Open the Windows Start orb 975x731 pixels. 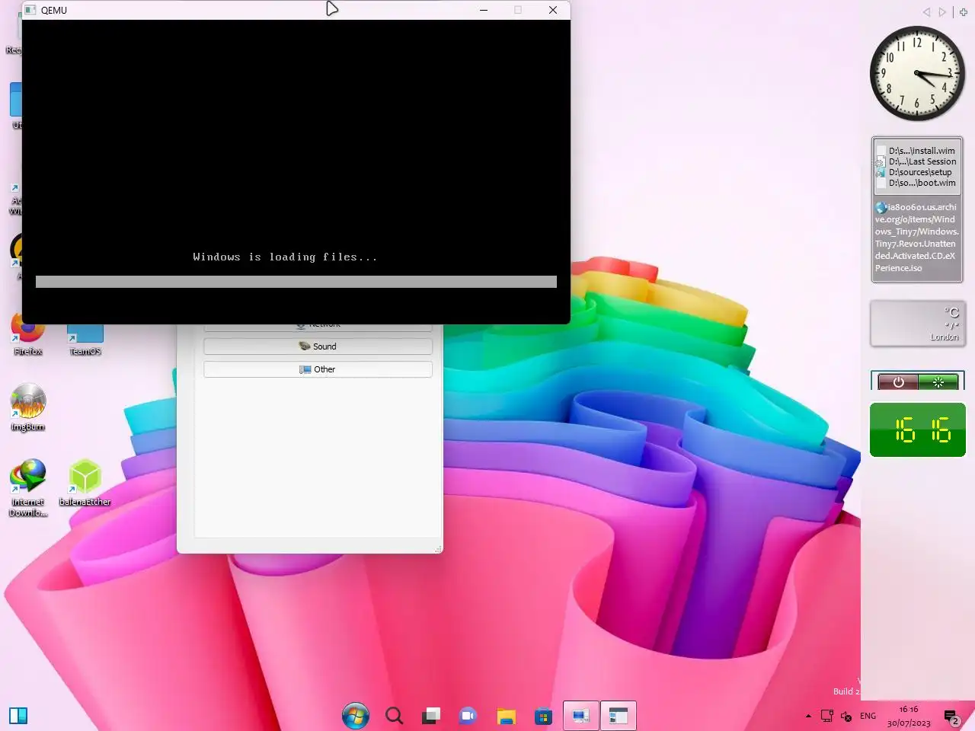pyautogui.click(x=355, y=716)
